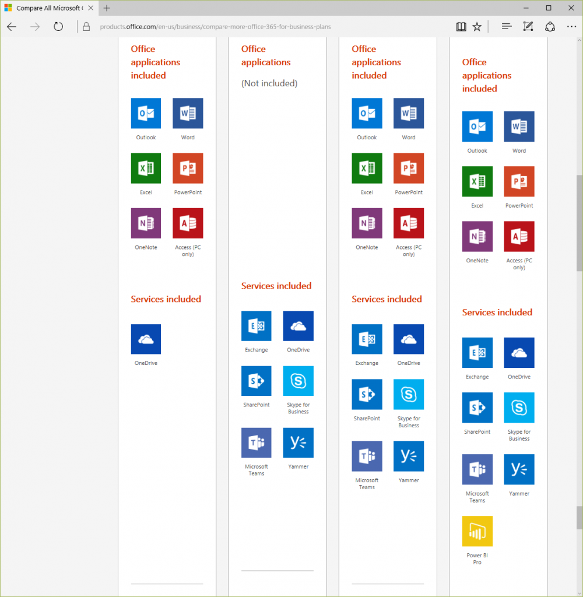Select the Excel icon in the first plan column
The width and height of the screenshot is (583, 597).
[x=146, y=168]
